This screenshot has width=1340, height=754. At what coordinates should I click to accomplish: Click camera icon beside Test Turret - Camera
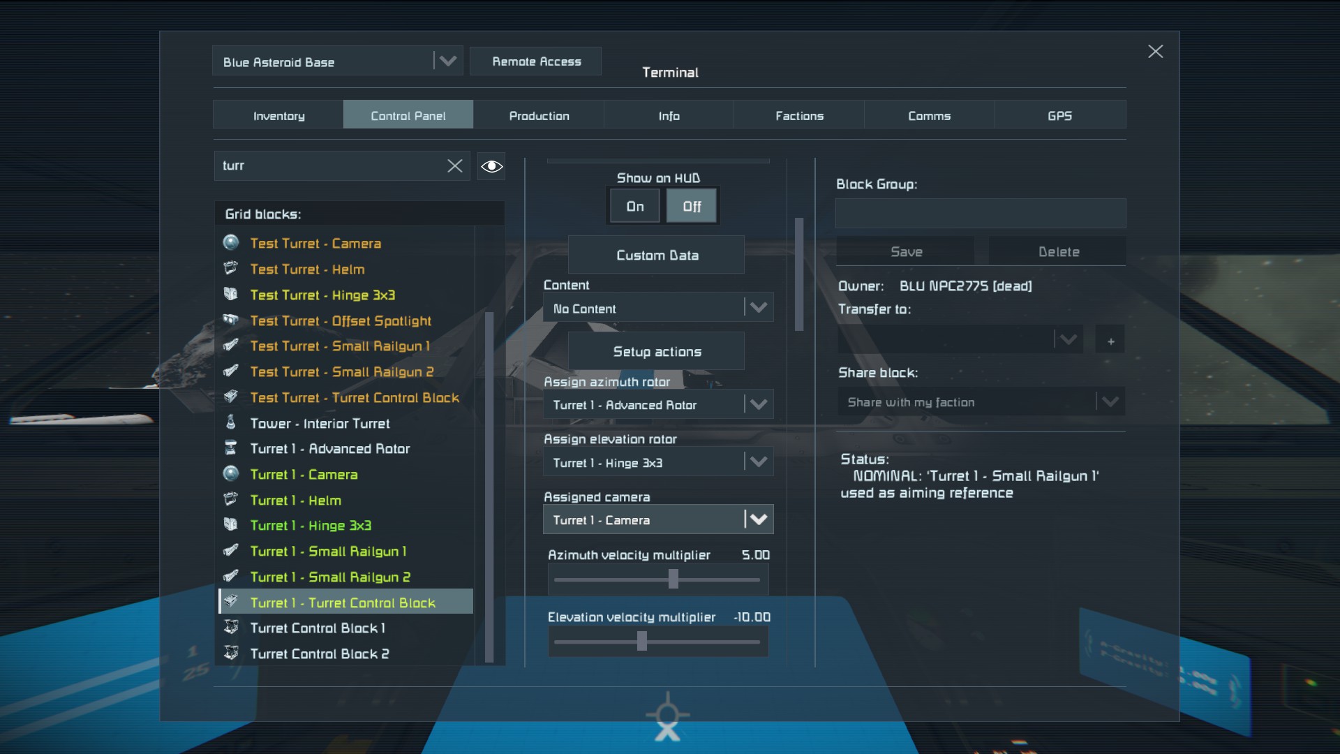pos(231,243)
